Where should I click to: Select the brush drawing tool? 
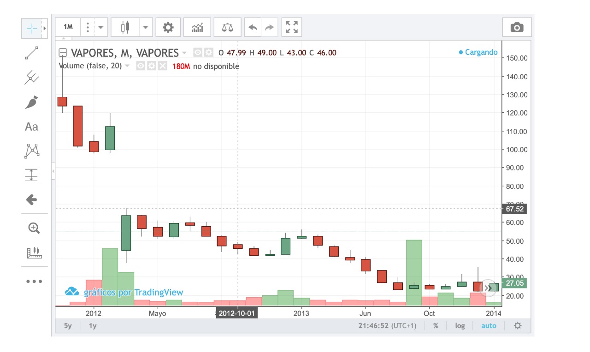click(x=32, y=102)
